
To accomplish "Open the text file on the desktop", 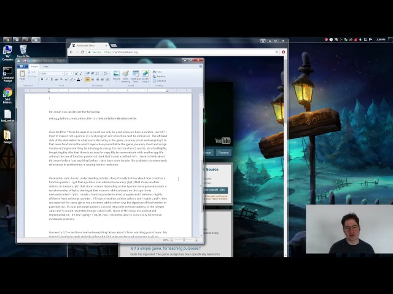I will point(7,116).
